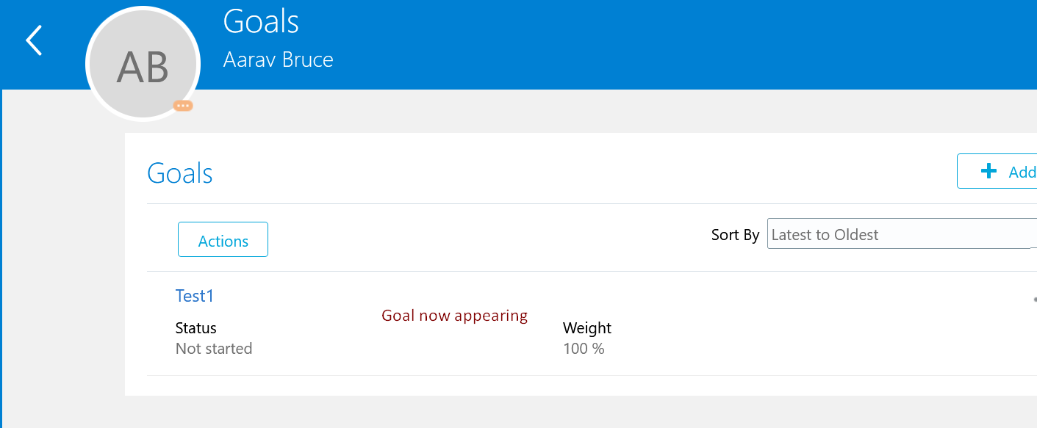
Task: Click the white Goals page title in the header
Action: tap(261, 21)
